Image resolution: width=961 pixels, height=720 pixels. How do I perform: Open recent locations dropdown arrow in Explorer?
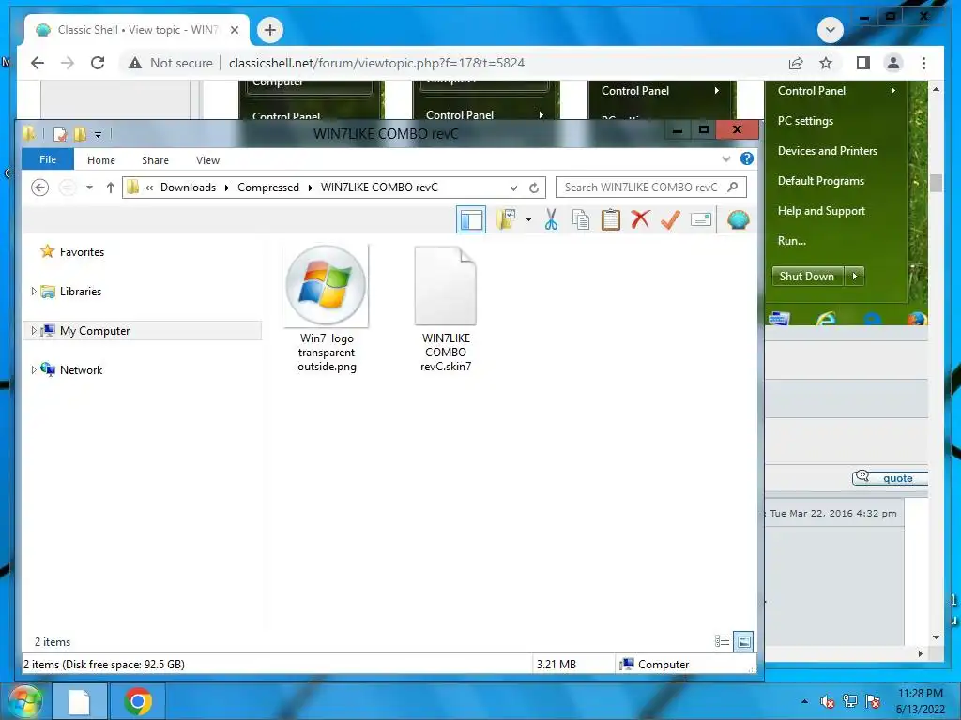tap(89, 187)
